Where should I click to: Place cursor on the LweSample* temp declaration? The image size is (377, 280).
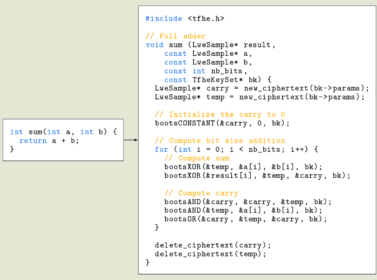260,97
